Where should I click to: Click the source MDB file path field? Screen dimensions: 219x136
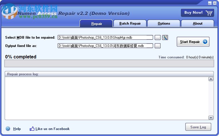(x=105, y=38)
